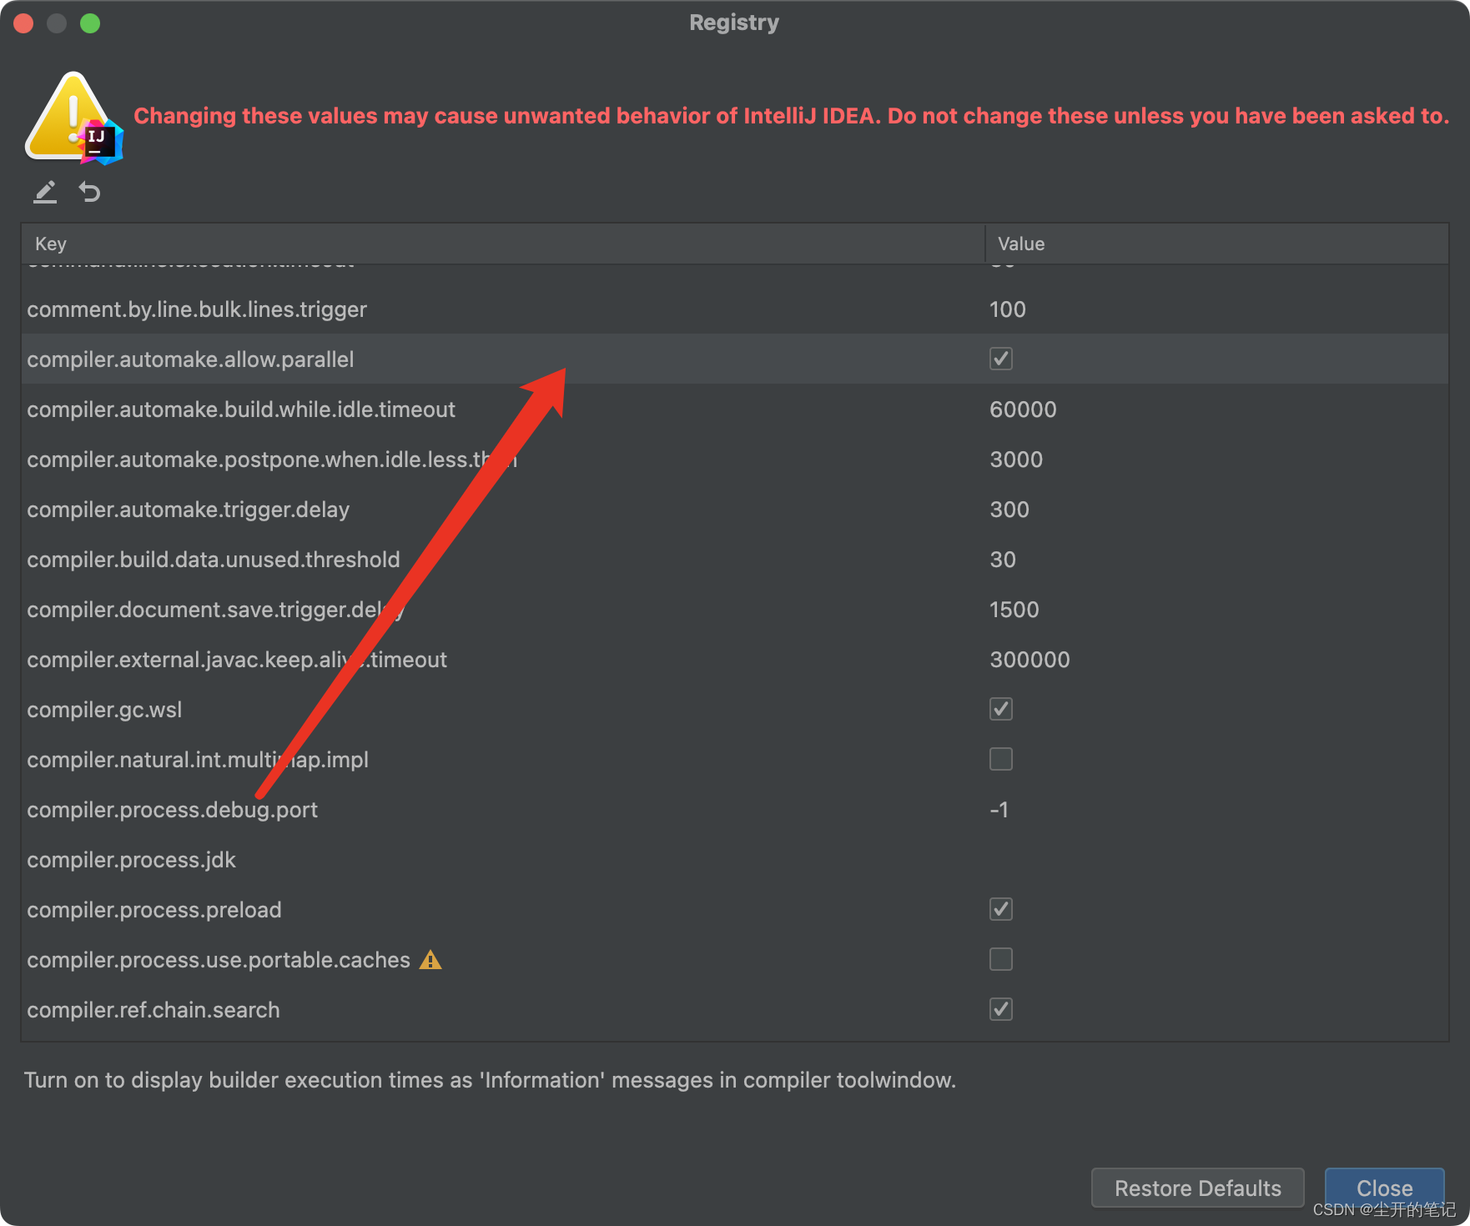Maximize the Registry window with green button

(x=90, y=23)
